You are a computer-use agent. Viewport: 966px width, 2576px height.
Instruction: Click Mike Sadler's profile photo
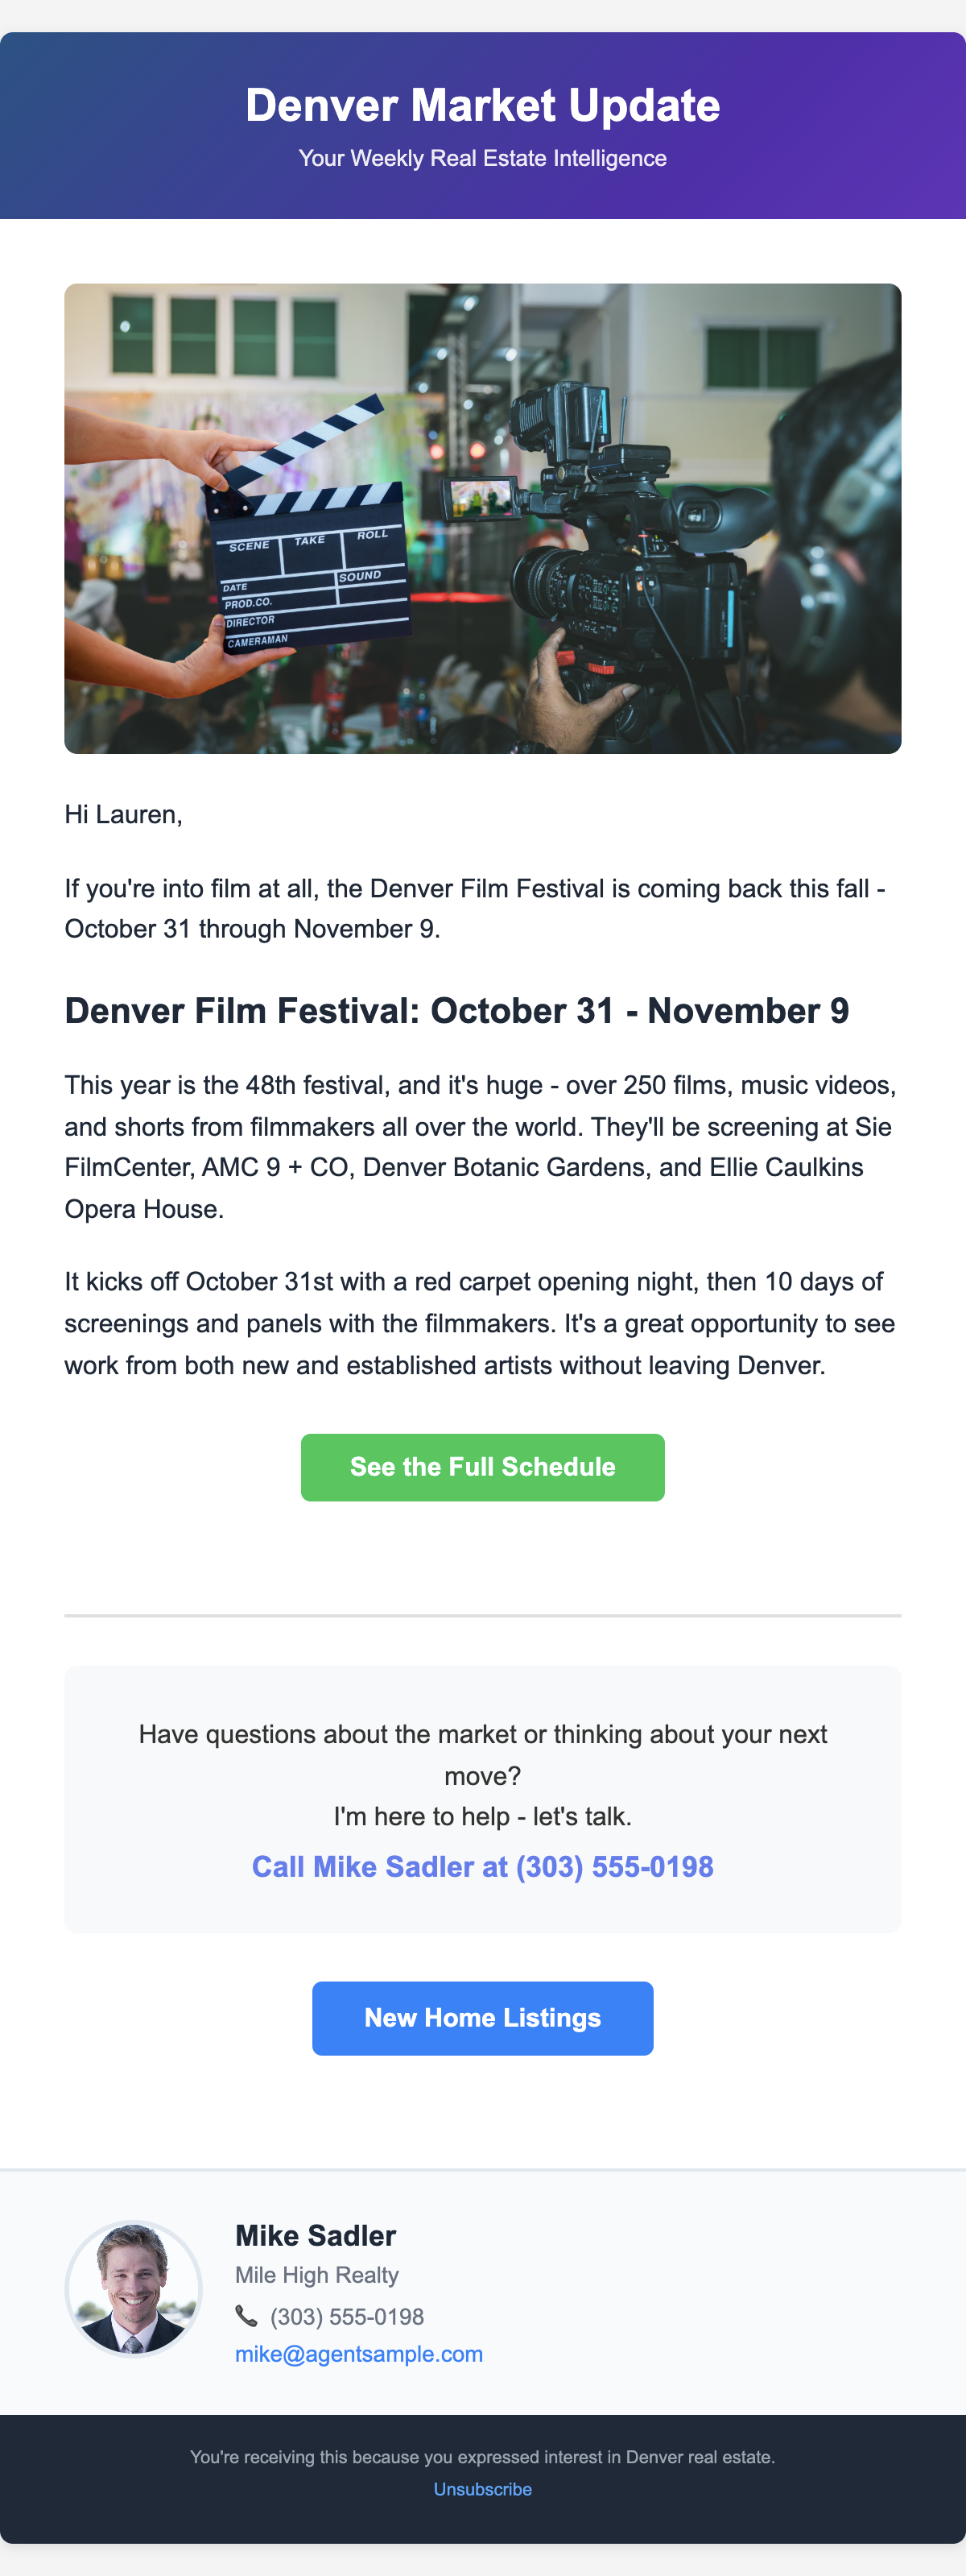[x=134, y=2289]
